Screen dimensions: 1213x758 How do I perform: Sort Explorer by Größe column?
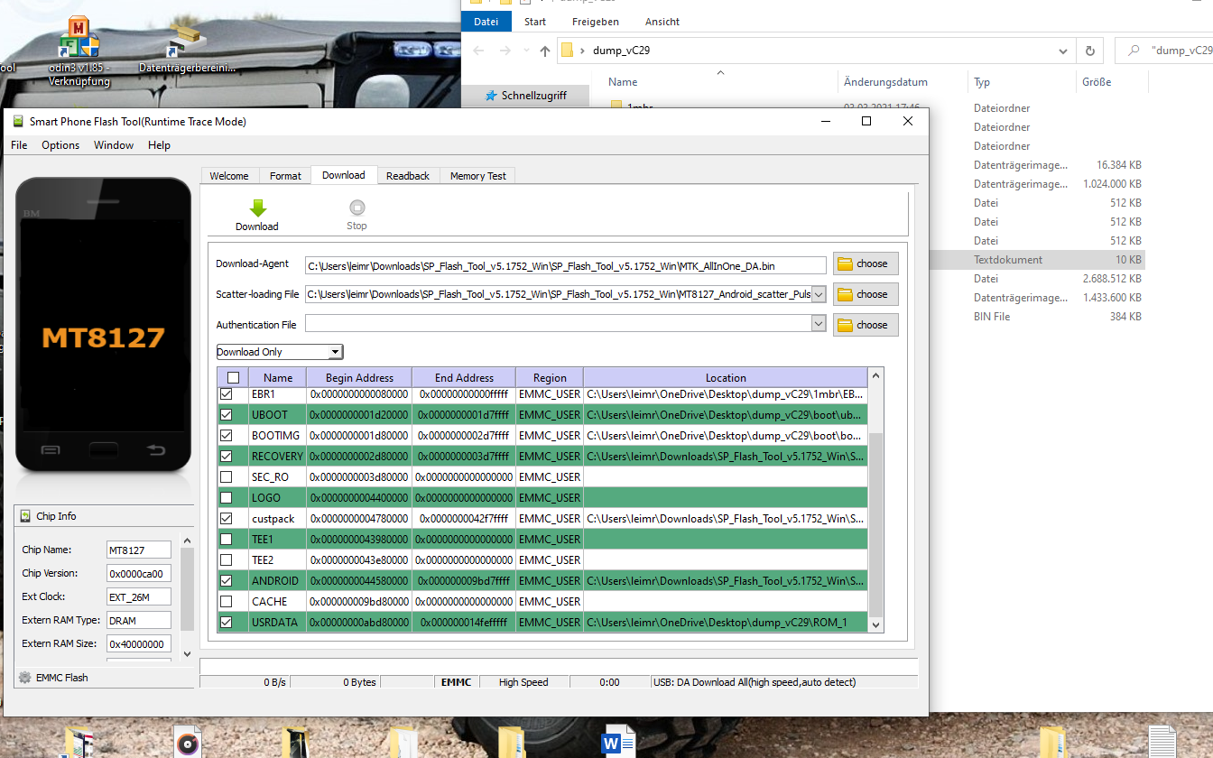[x=1112, y=82]
